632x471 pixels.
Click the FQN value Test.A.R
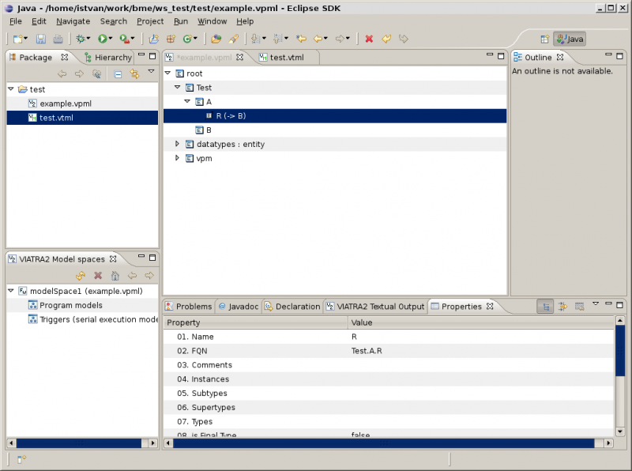click(367, 351)
